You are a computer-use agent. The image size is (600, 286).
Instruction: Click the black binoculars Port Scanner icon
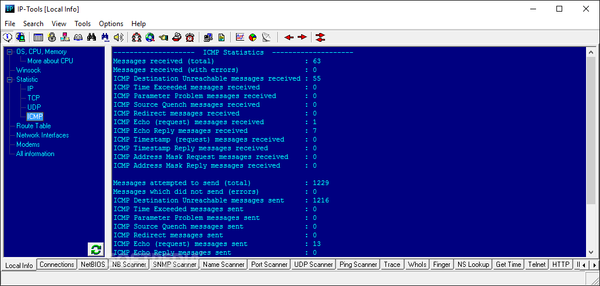click(x=91, y=37)
